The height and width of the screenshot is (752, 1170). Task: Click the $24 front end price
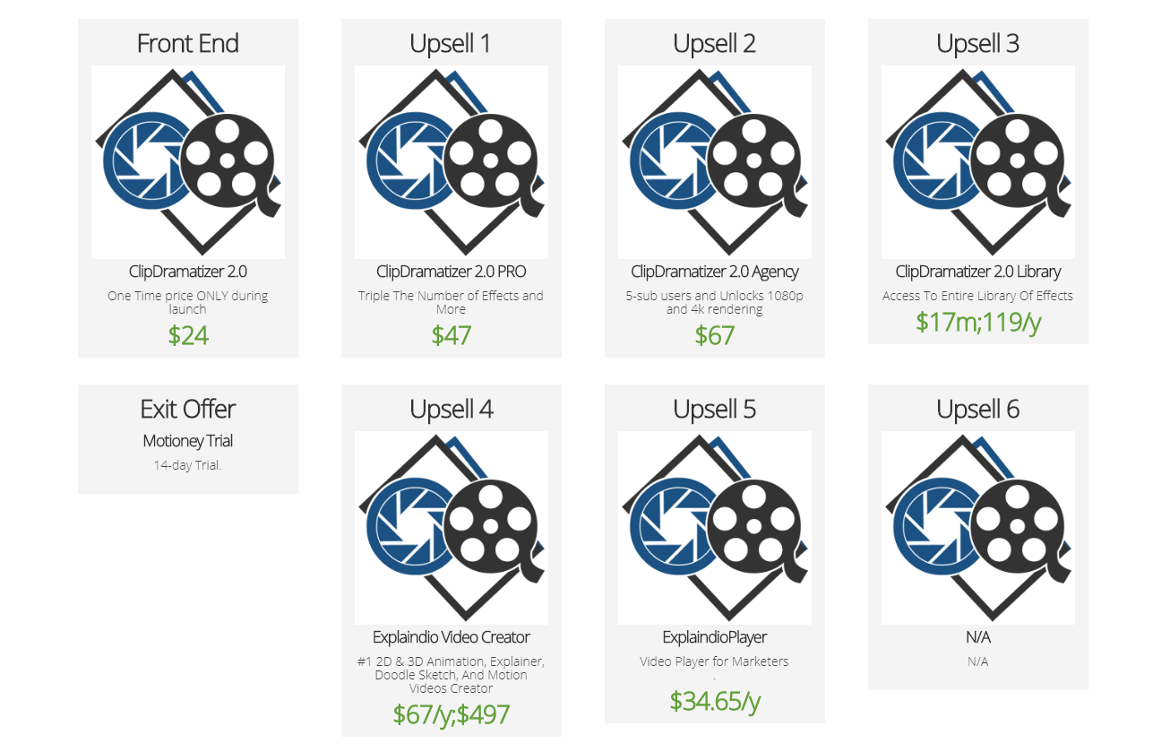click(x=188, y=335)
